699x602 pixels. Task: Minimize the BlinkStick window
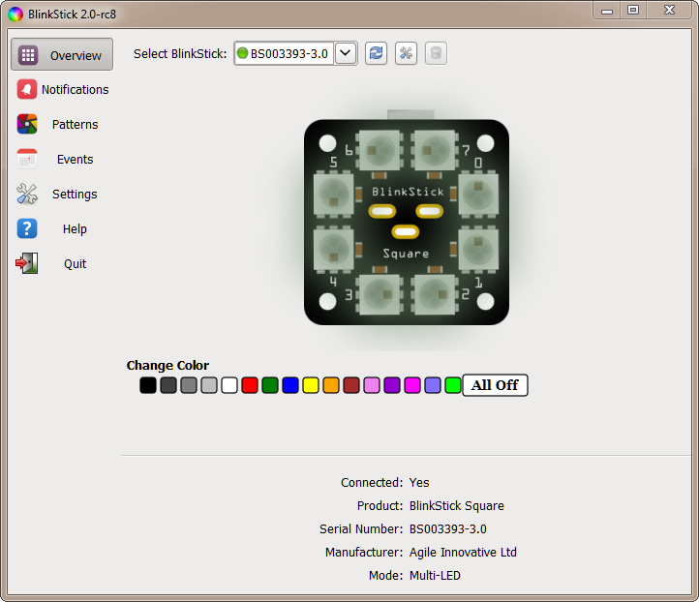click(607, 11)
